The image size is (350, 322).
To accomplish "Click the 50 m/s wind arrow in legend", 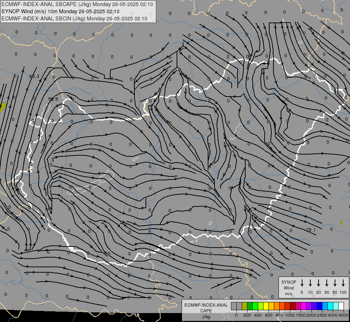I will [x=335, y=283].
